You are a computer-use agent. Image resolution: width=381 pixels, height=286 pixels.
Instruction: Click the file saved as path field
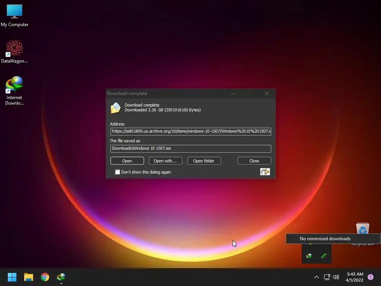click(191, 149)
